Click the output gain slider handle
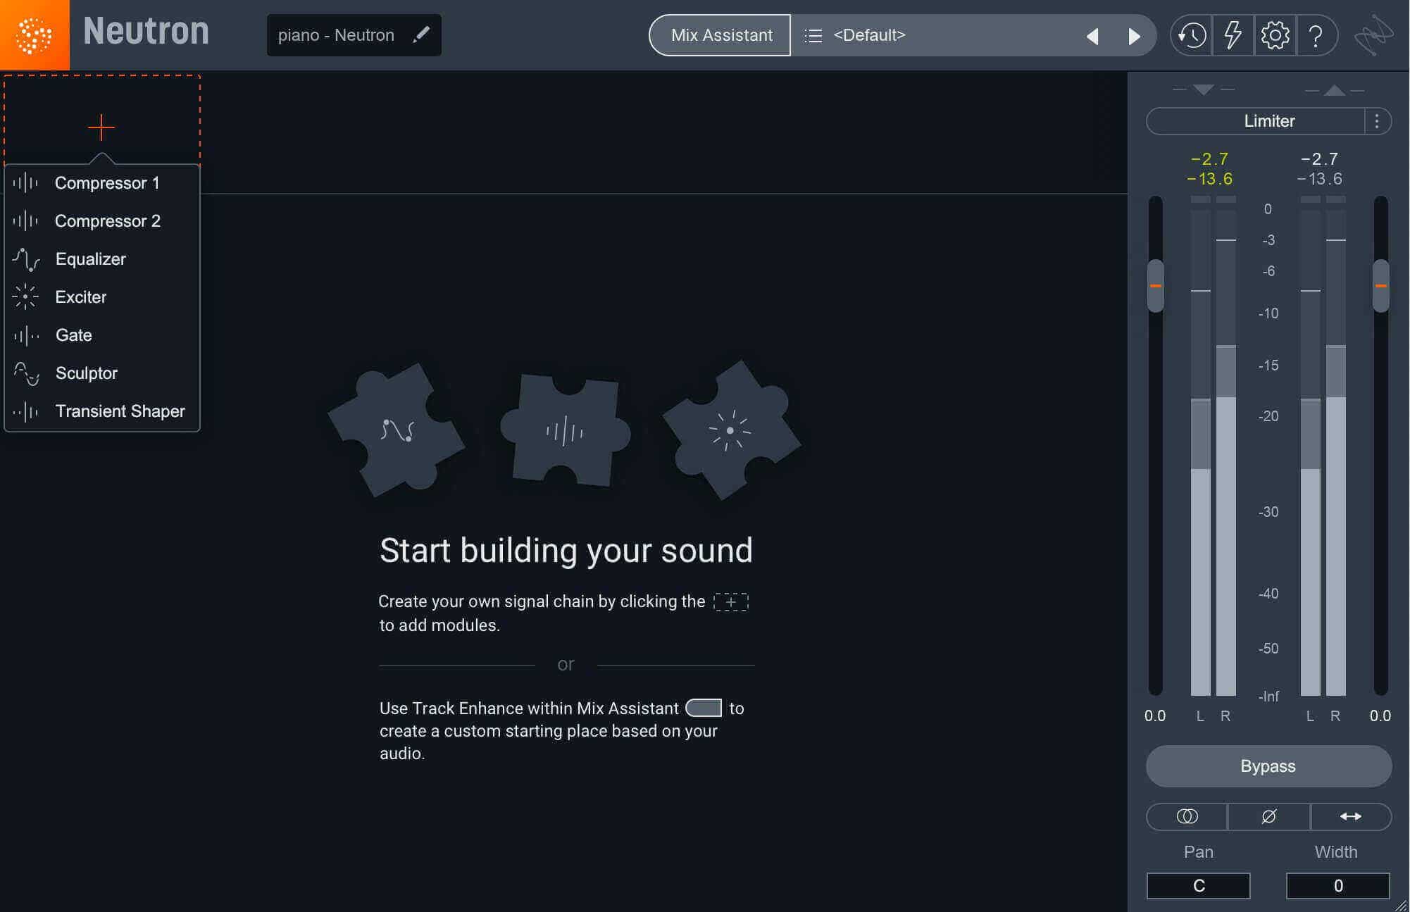The height and width of the screenshot is (912, 1410). coord(1381,286)
